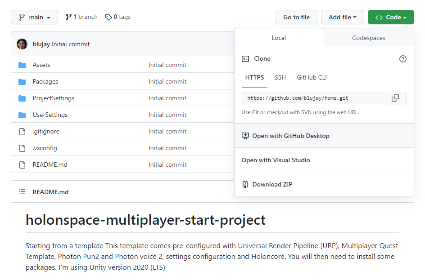
Task: Open the README.md file in list
Action: click(x=50, y=165)
